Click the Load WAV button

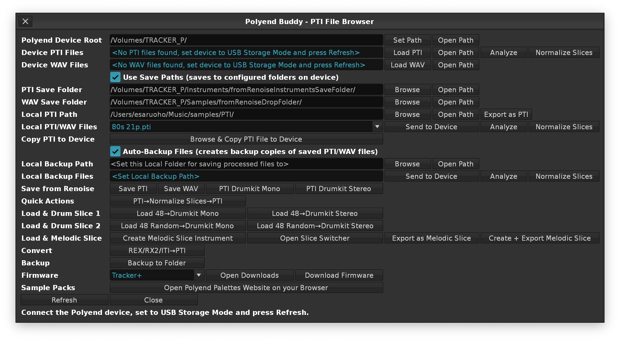(407, 65)
